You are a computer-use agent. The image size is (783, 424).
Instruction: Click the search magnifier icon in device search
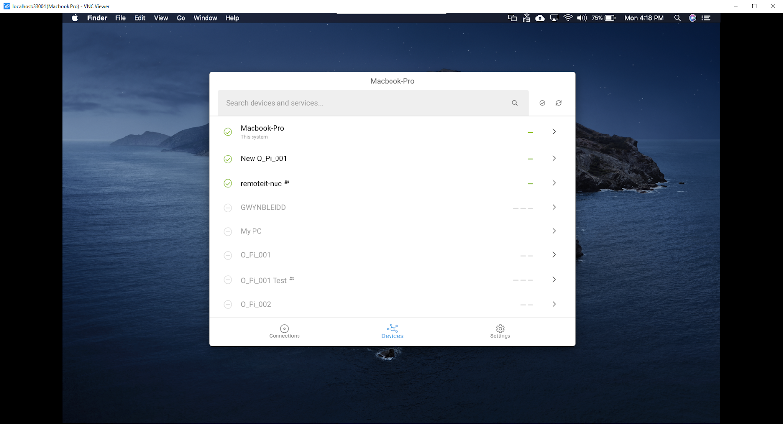click(515, 103)
